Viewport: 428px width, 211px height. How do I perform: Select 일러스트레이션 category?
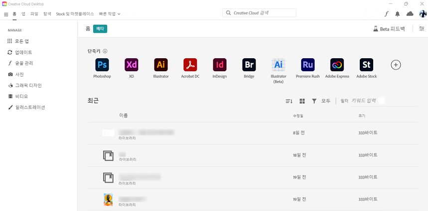point(26,107)
